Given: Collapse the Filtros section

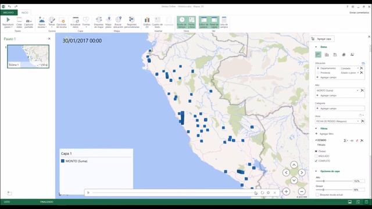Looking at the screenshot, I should coord(316,128).
